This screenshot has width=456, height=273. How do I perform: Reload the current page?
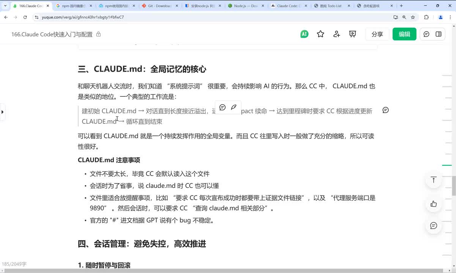tap(25, 17)
